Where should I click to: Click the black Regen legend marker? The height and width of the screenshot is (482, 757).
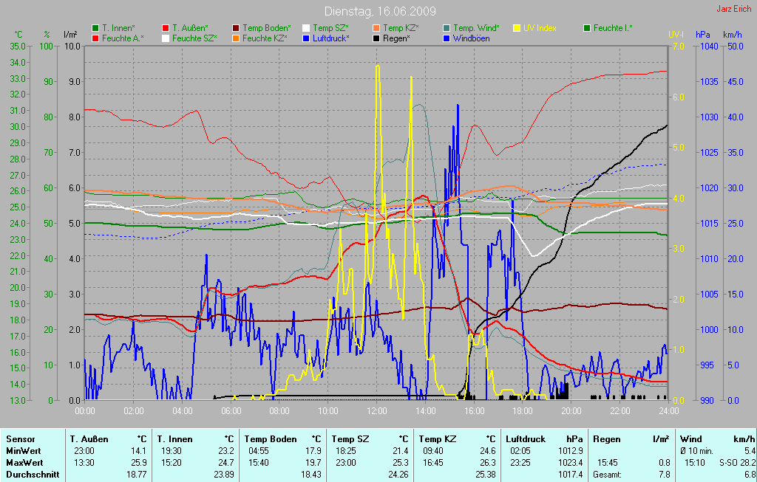point(376,38)
